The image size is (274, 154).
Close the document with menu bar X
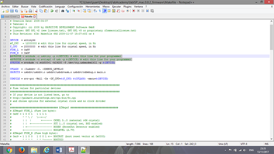tap(272, 7)
